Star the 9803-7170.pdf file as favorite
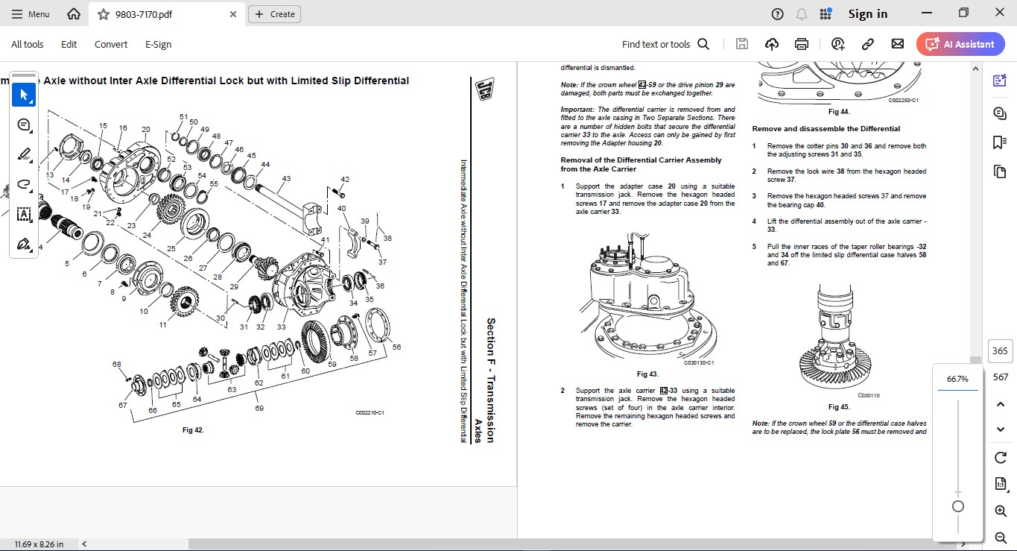This screenshot has width=1017, height=551. pos(104,14)
